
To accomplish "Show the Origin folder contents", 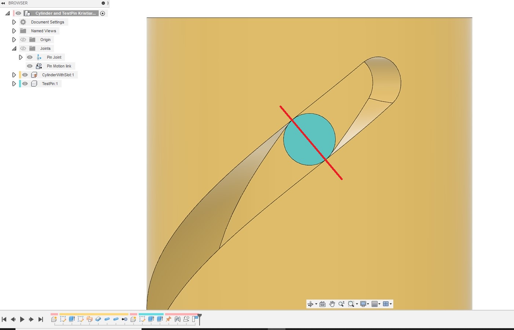I will pyautogui.click(x=14, y=40).
